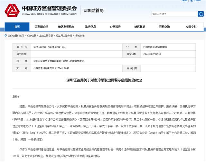Click the 发文日期 label cell
Screen dimensions: 206x162
pos(132,54)
